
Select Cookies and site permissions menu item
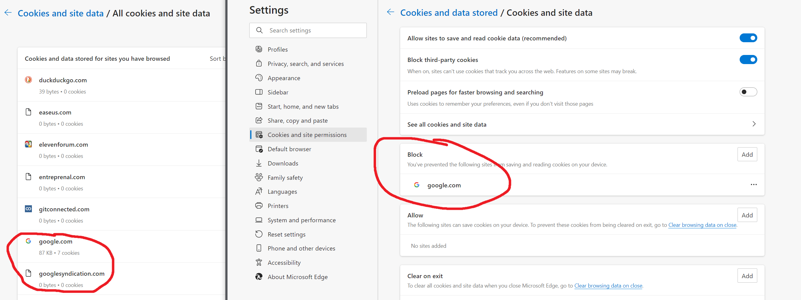308,135
